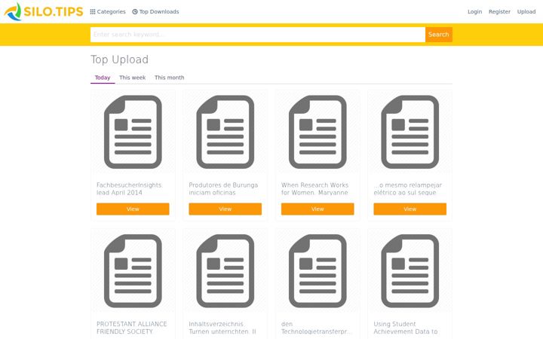Open Produtores de Burunga document icon
This screenshot has height=339, width=543.
pyautogui.click(x=225, y=132)
